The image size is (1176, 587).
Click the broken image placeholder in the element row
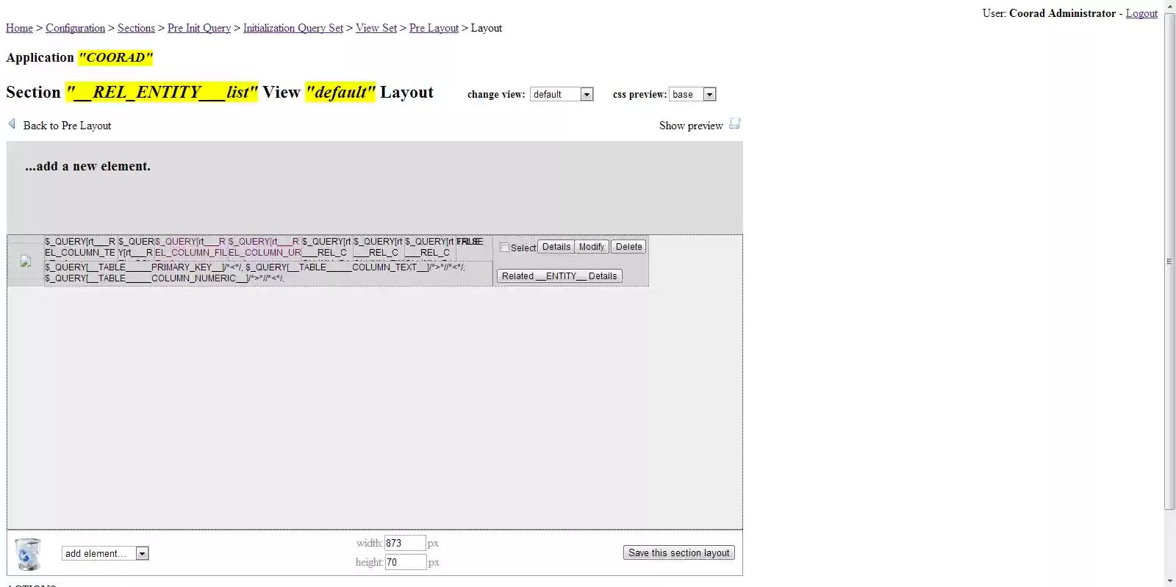click(x=26, y=261)
